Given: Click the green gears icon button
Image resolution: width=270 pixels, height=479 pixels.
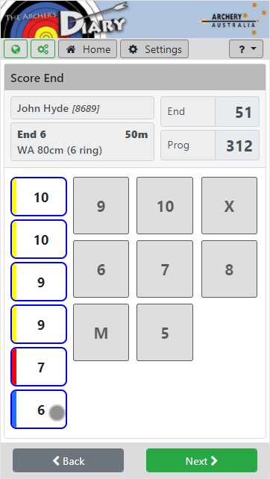Looking at the screenshot, I should (43, 49).
